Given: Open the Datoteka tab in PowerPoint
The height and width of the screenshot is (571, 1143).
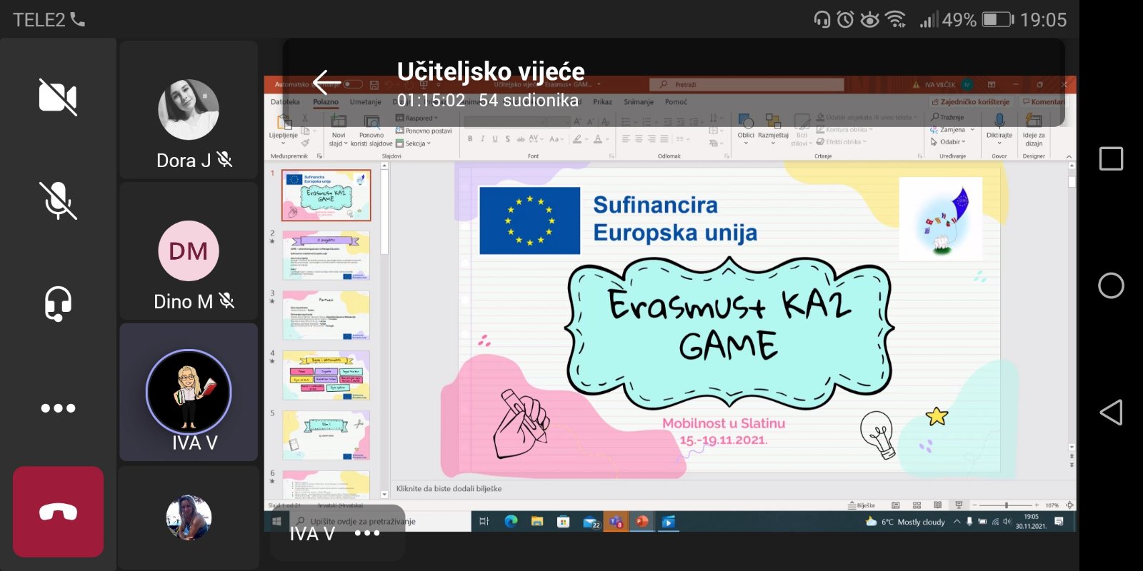Looking at the screenshot, I should tap(285, 102).
